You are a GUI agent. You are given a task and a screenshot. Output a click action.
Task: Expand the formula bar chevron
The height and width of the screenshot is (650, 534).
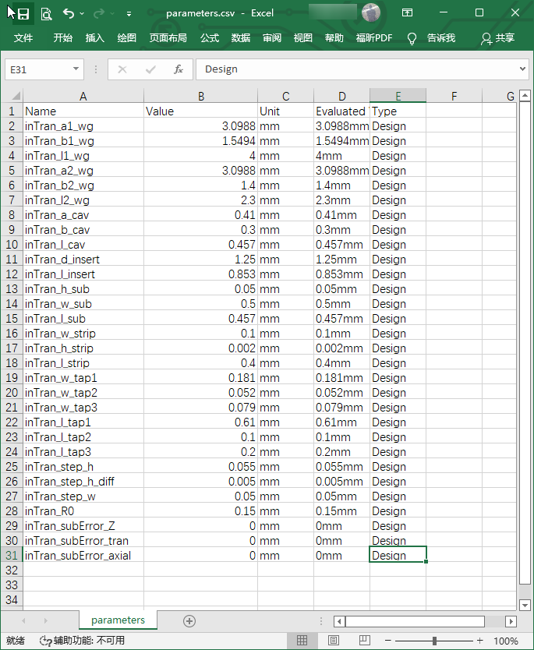point(523,69)
